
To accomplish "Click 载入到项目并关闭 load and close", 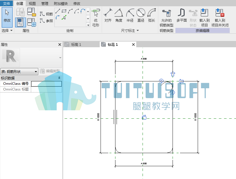I will [x=220, y=18].
